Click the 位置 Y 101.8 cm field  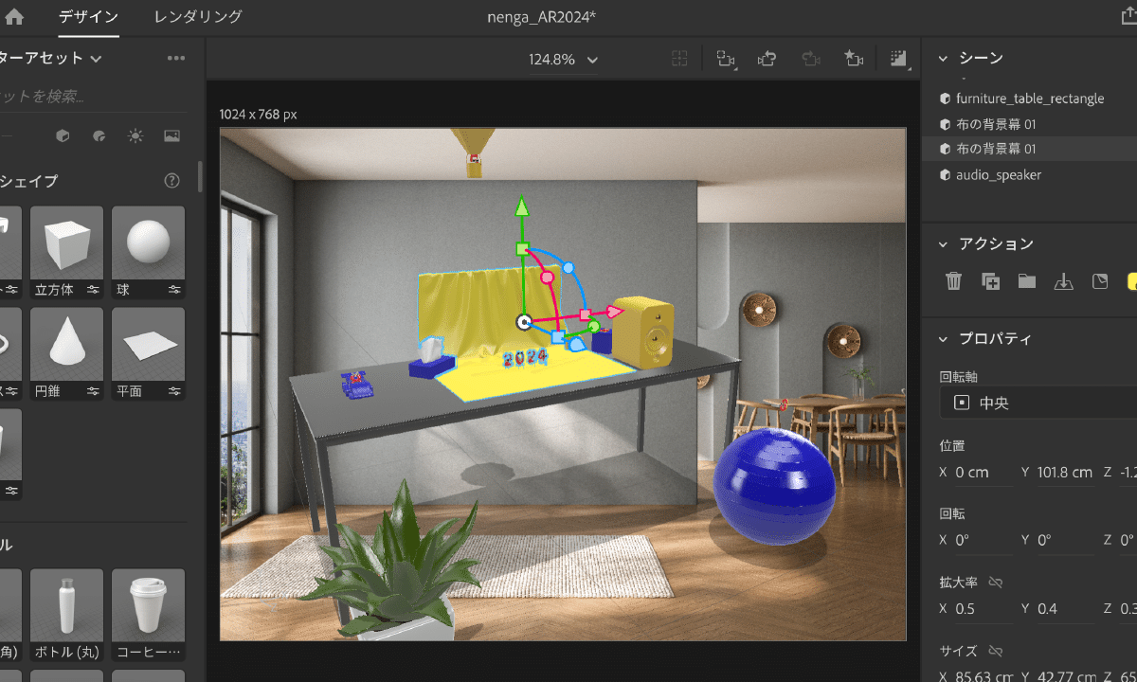point(1066,472)
